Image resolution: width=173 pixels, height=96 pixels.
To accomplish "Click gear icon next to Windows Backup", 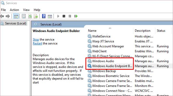I will point(89,71).
